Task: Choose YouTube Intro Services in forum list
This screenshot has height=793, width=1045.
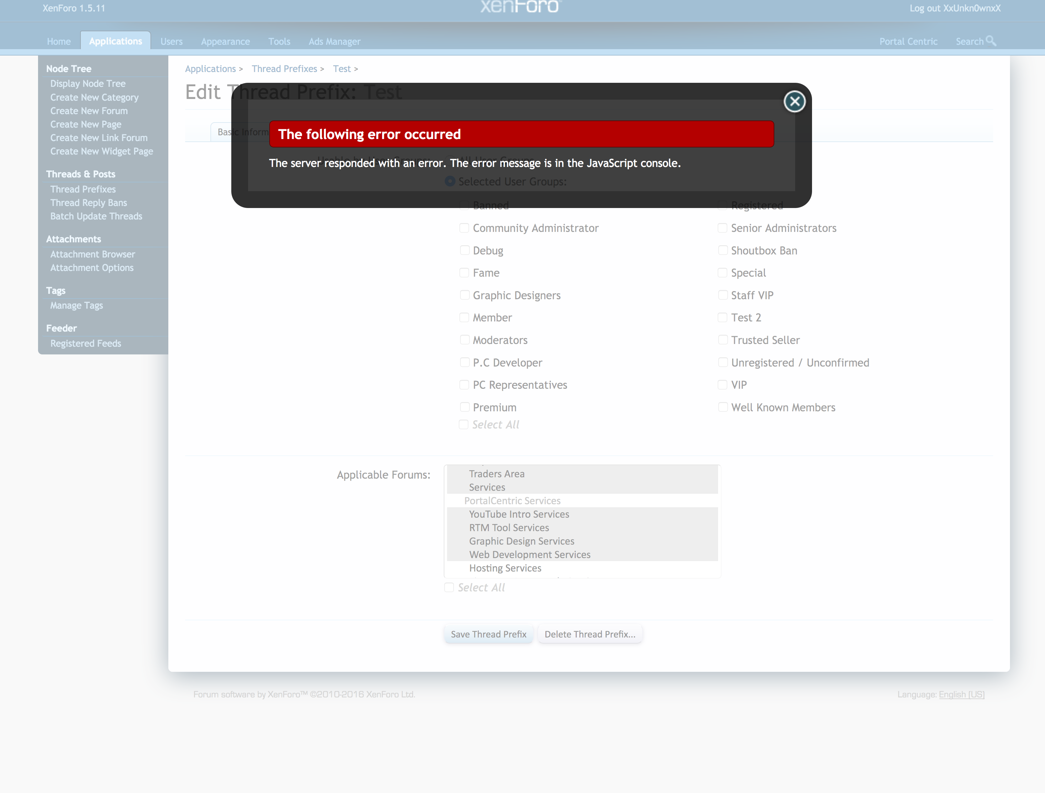Action: click(x=519, y=514)
